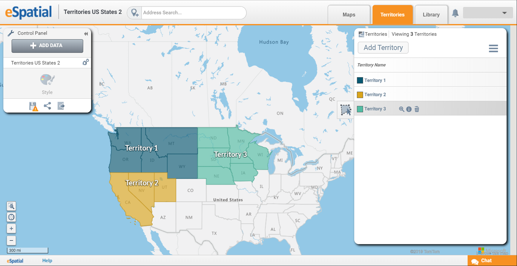Click the export map icon

point(61,106)
